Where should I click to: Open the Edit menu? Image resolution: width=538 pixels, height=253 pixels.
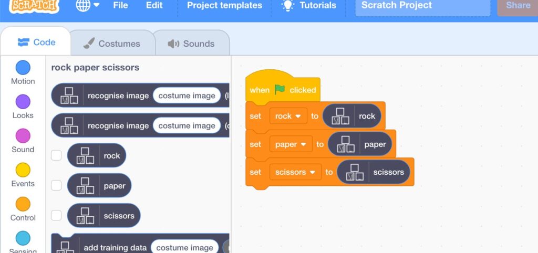tap(154, 5)
